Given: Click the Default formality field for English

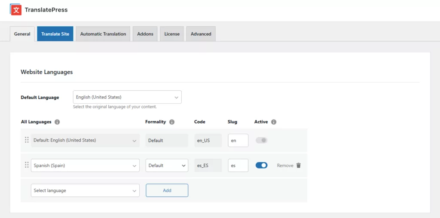Looking at the screenshot, I should tap(167, 140).
